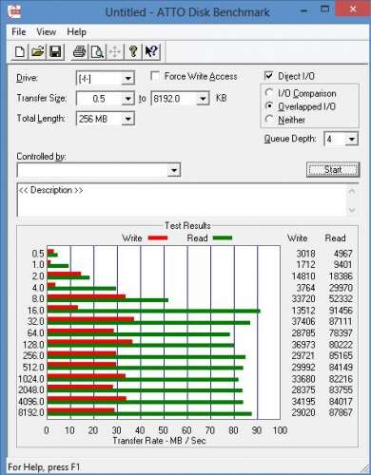Open a file with the Open folder icon

pyautogui.click(x=38, y=51)
